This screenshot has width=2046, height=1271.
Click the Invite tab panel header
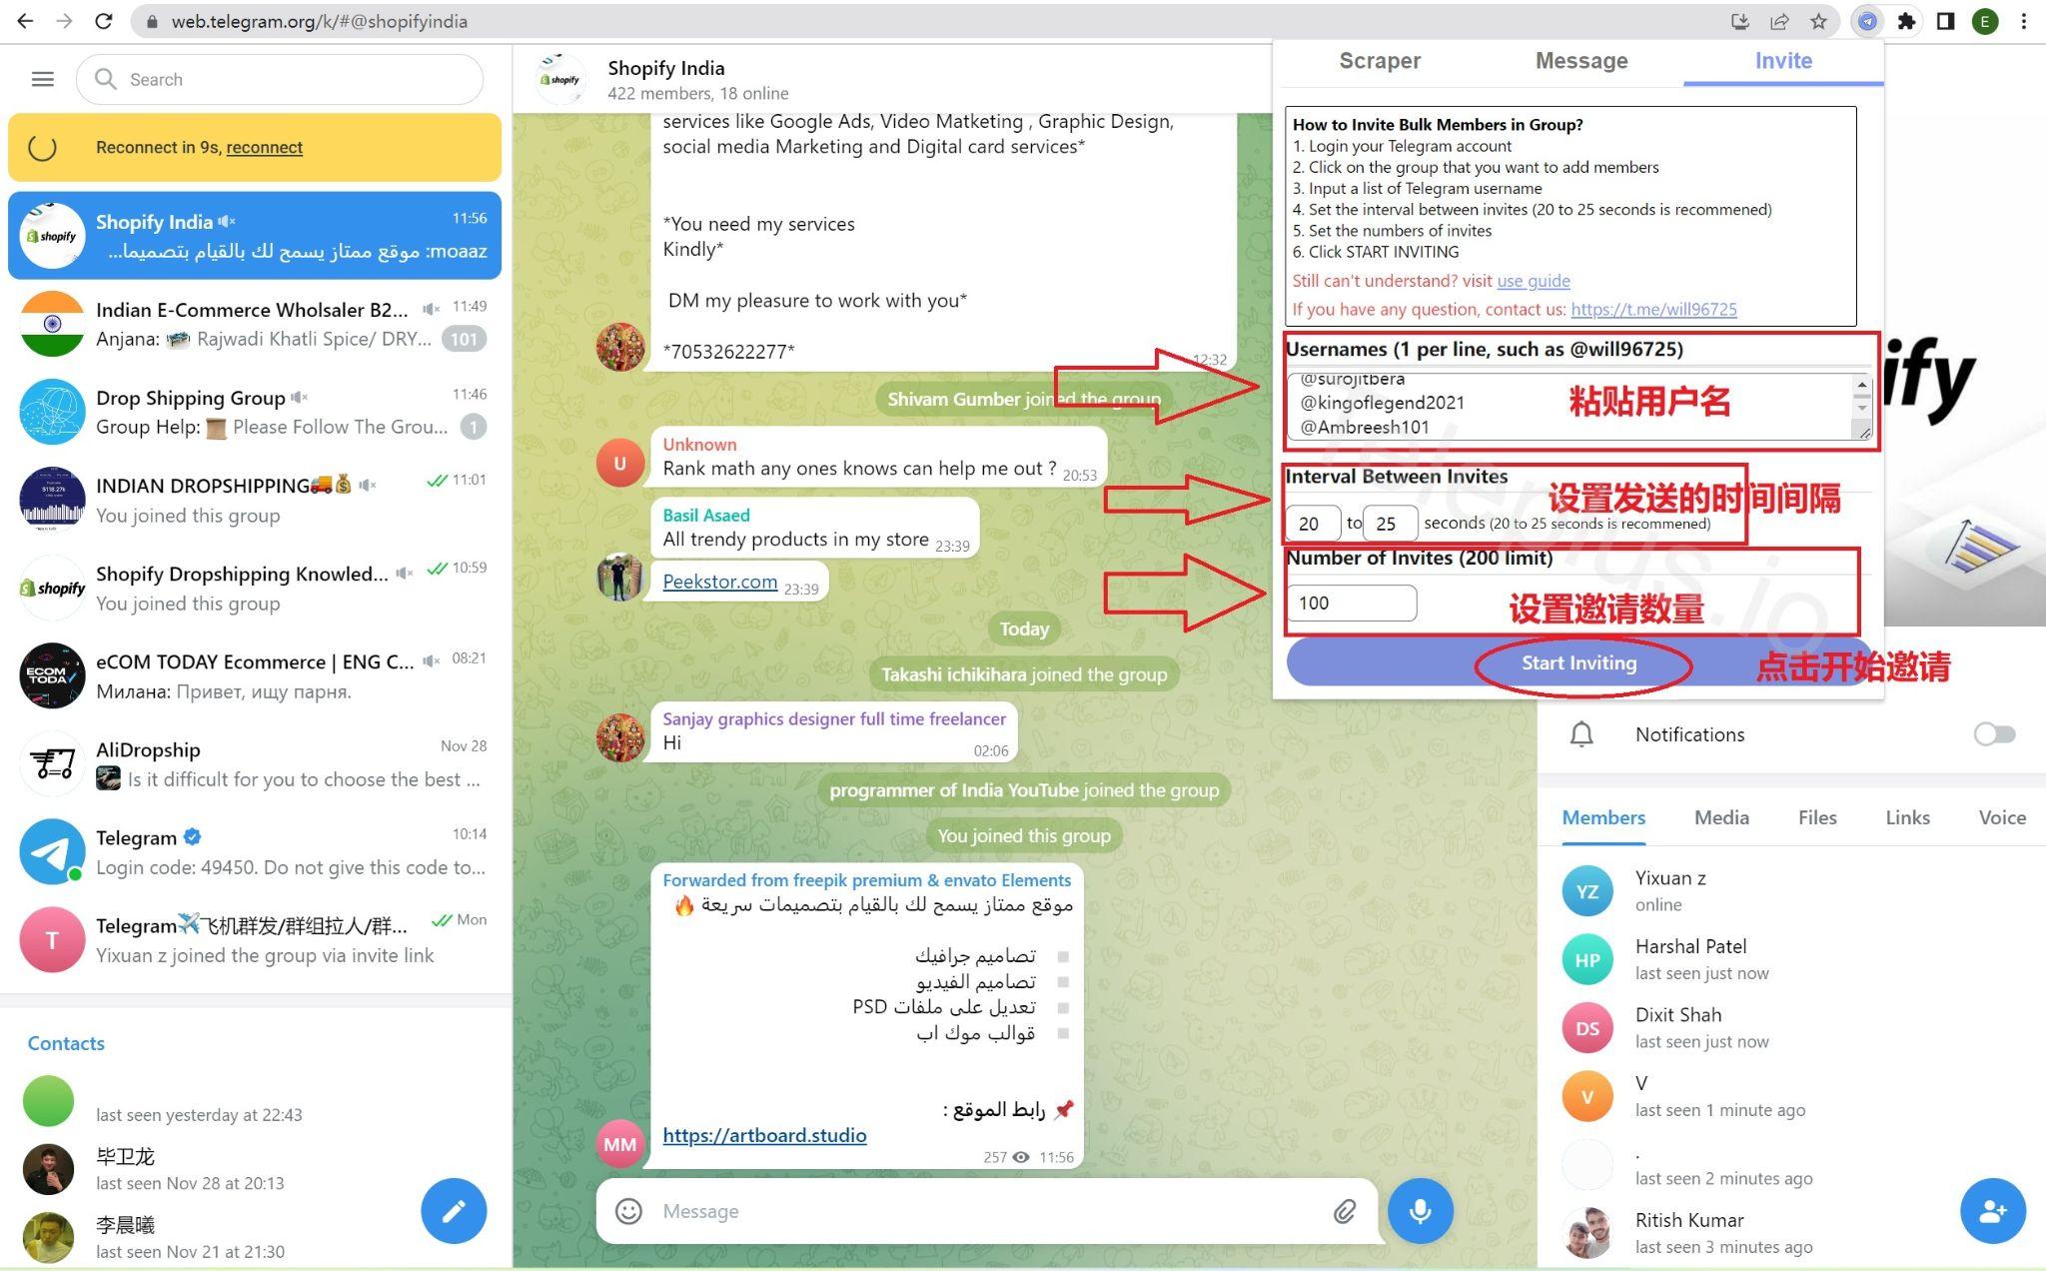pyautogui.click(x=1782, y=60)
